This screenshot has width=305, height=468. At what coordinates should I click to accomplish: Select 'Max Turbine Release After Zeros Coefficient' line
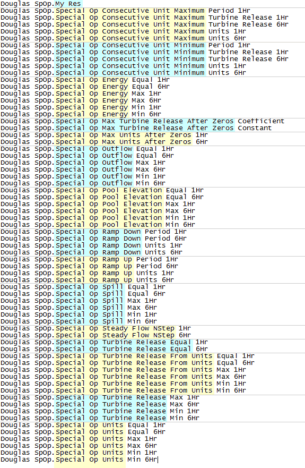tap(143, 121)
